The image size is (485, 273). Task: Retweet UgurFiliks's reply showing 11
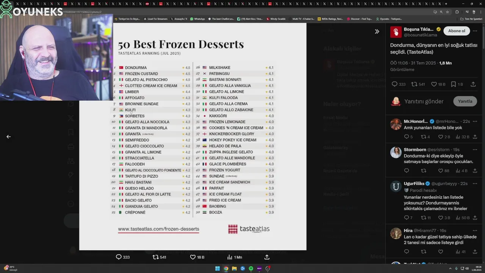pyautogui.click(x=426, y=218)
